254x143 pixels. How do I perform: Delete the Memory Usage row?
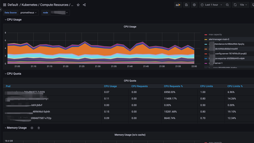[39, 128]
